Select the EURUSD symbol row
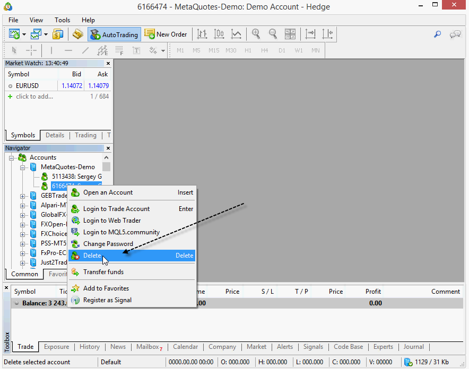The height and width of the screenshot is (369, 469). click(x=58, y=86)
